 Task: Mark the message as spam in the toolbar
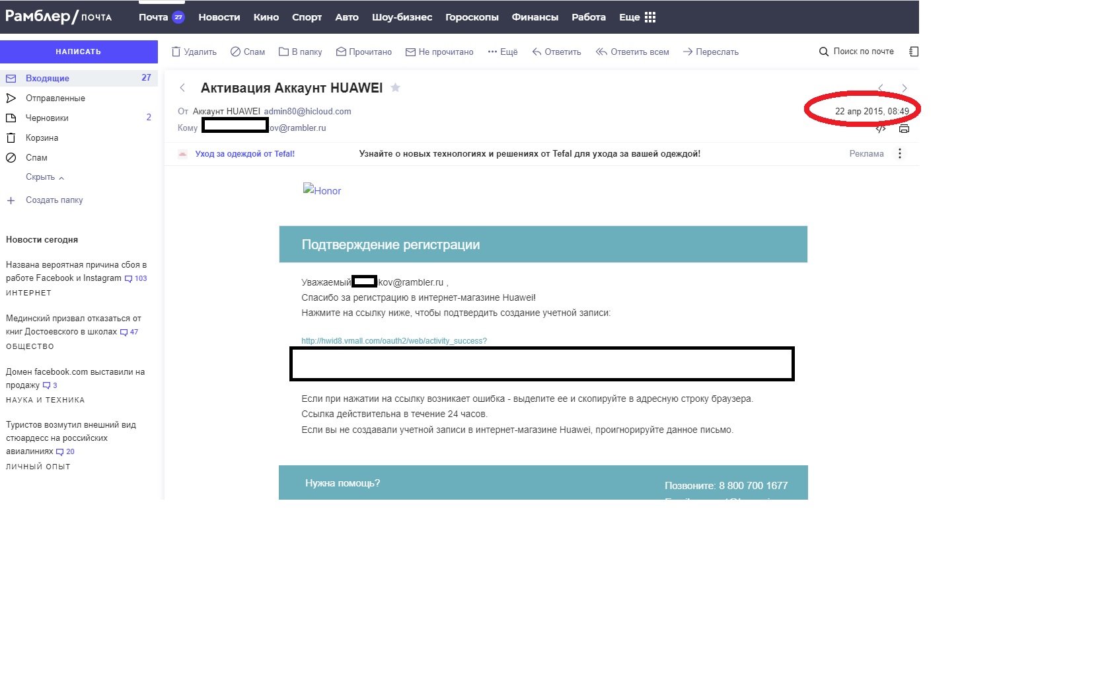(x=248, y=52)
